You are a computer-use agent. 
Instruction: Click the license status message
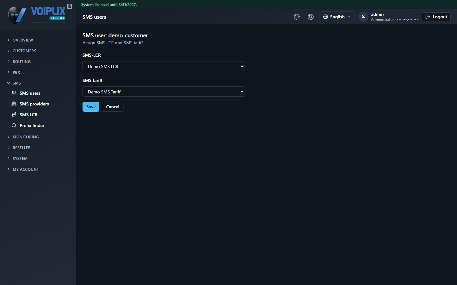click(x=109, y=5)
